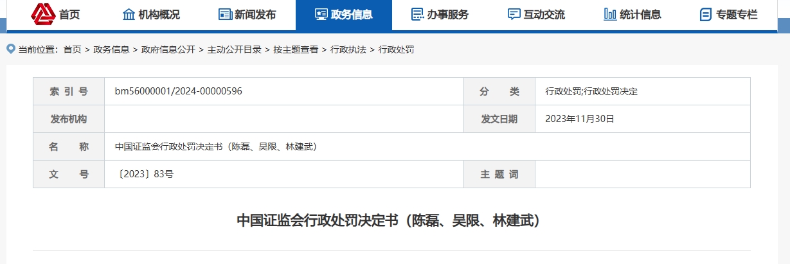Click the form icon beside 办事服务

click(x=418, y=14)
